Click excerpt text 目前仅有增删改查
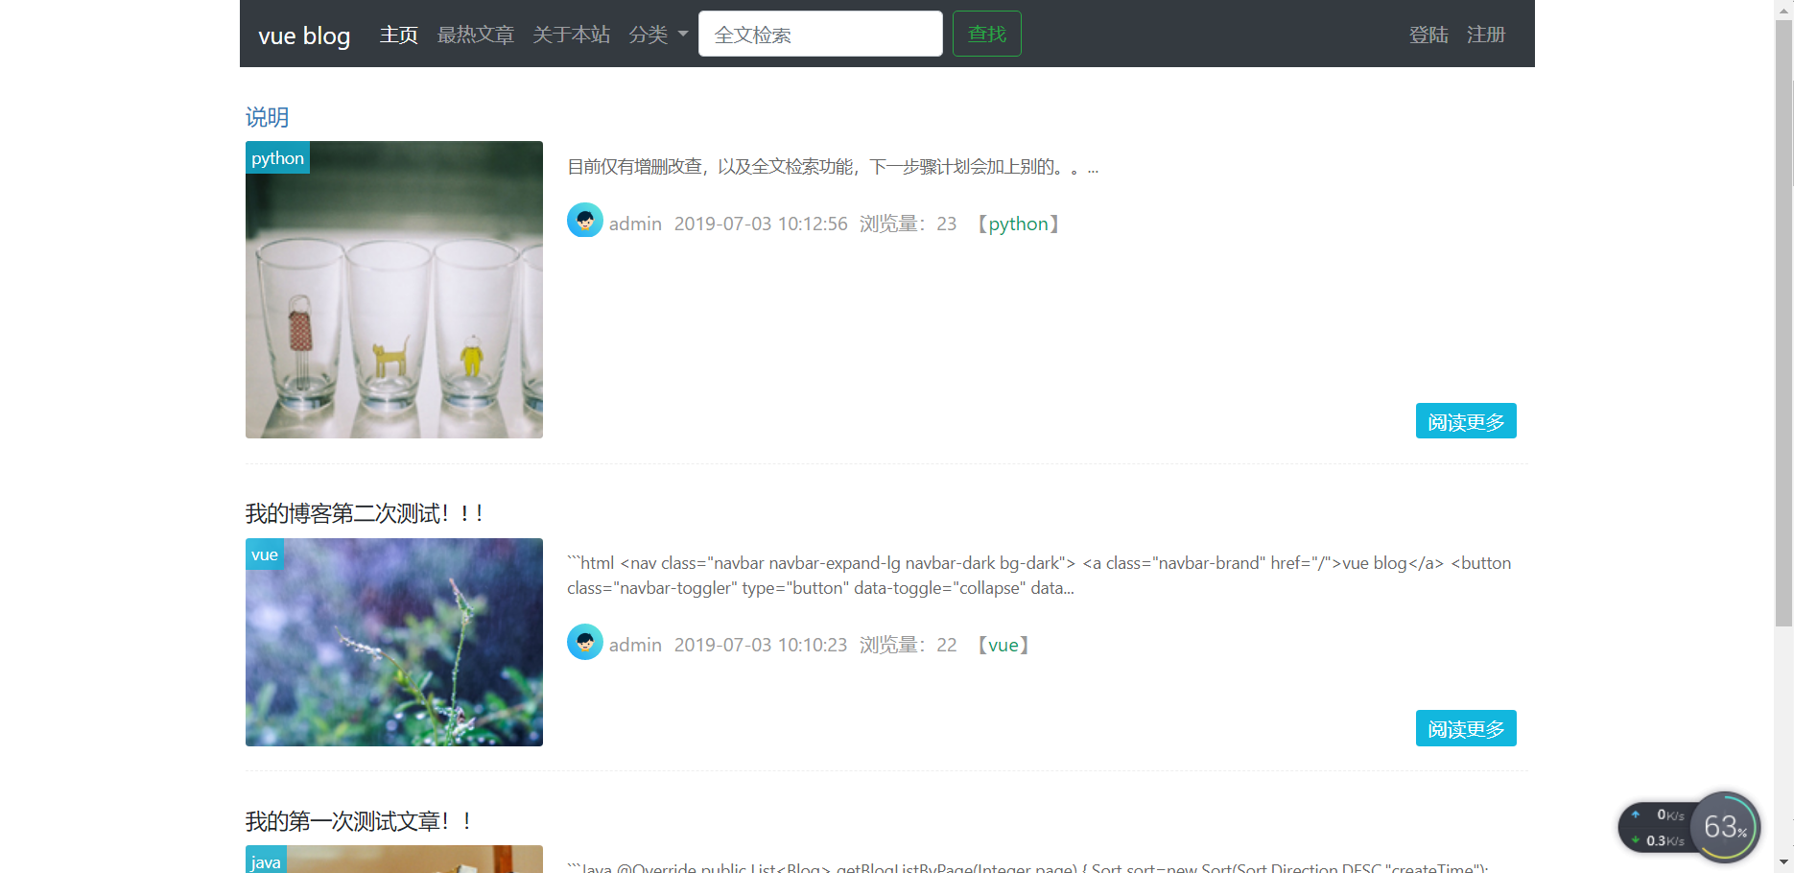 tap(833, 167)
